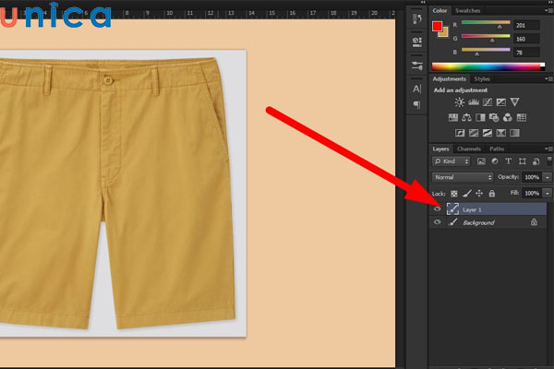Hide the Background layer eye icon
The height and width of the screenshot is (369, 554).
(x=438, y=222)
